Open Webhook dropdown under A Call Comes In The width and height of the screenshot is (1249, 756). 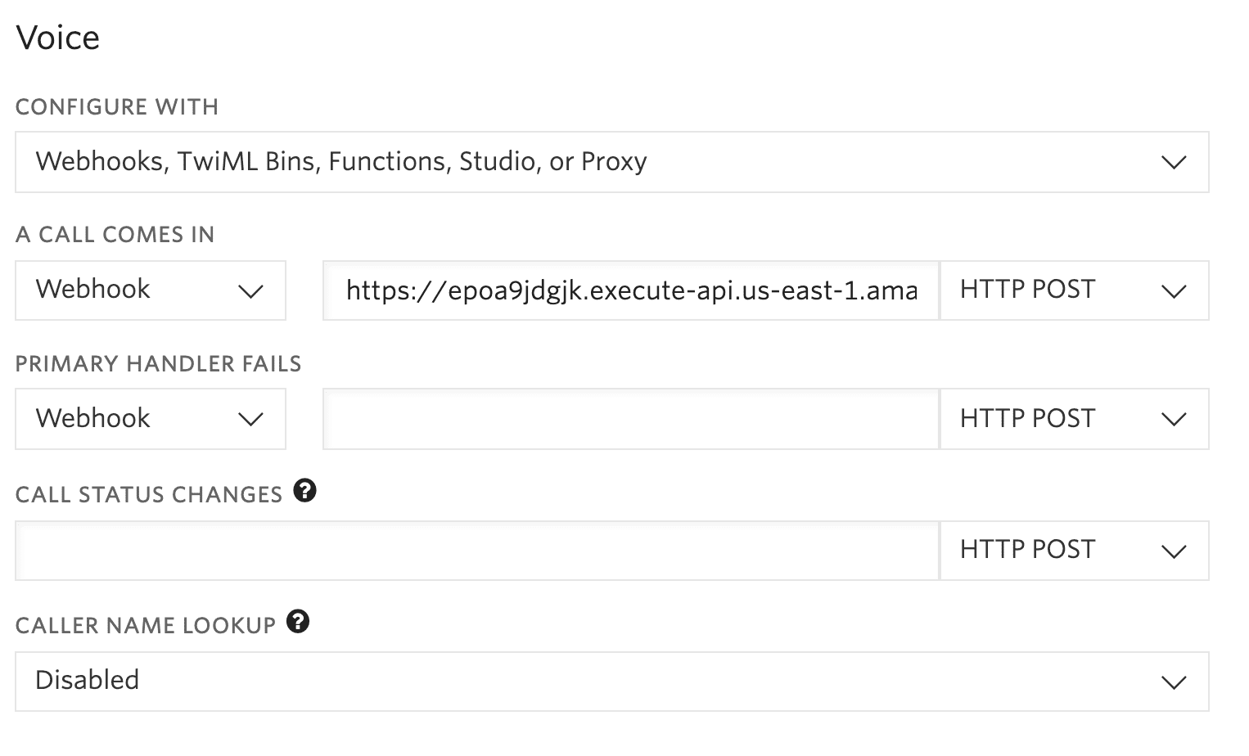point(151,290)
